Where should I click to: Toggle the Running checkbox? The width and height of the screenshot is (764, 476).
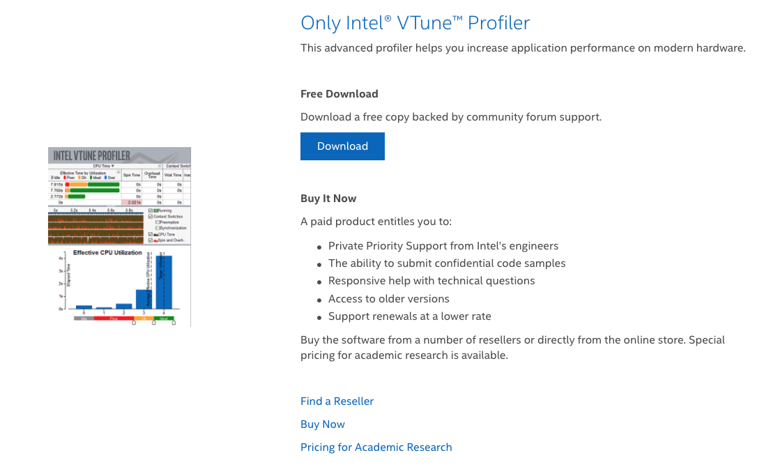click(151, 210)
